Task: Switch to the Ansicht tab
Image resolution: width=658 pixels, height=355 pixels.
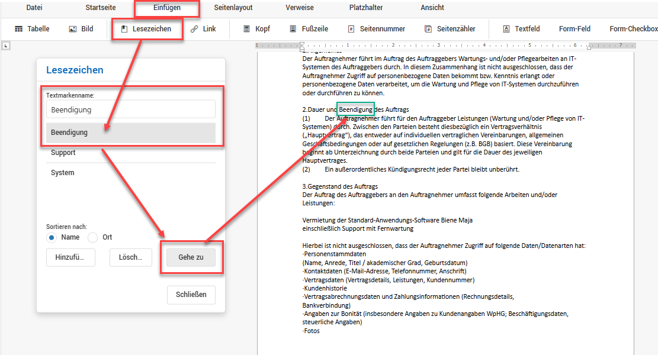Action: click(x=432, y=8)
